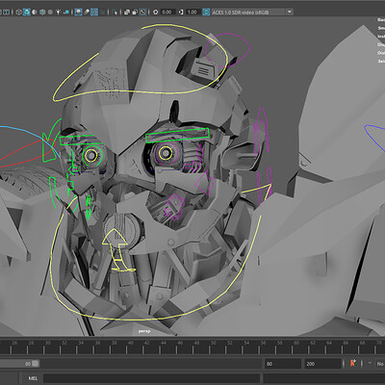
Task: Select the purple circle control above the head
Action: [227, 49]
